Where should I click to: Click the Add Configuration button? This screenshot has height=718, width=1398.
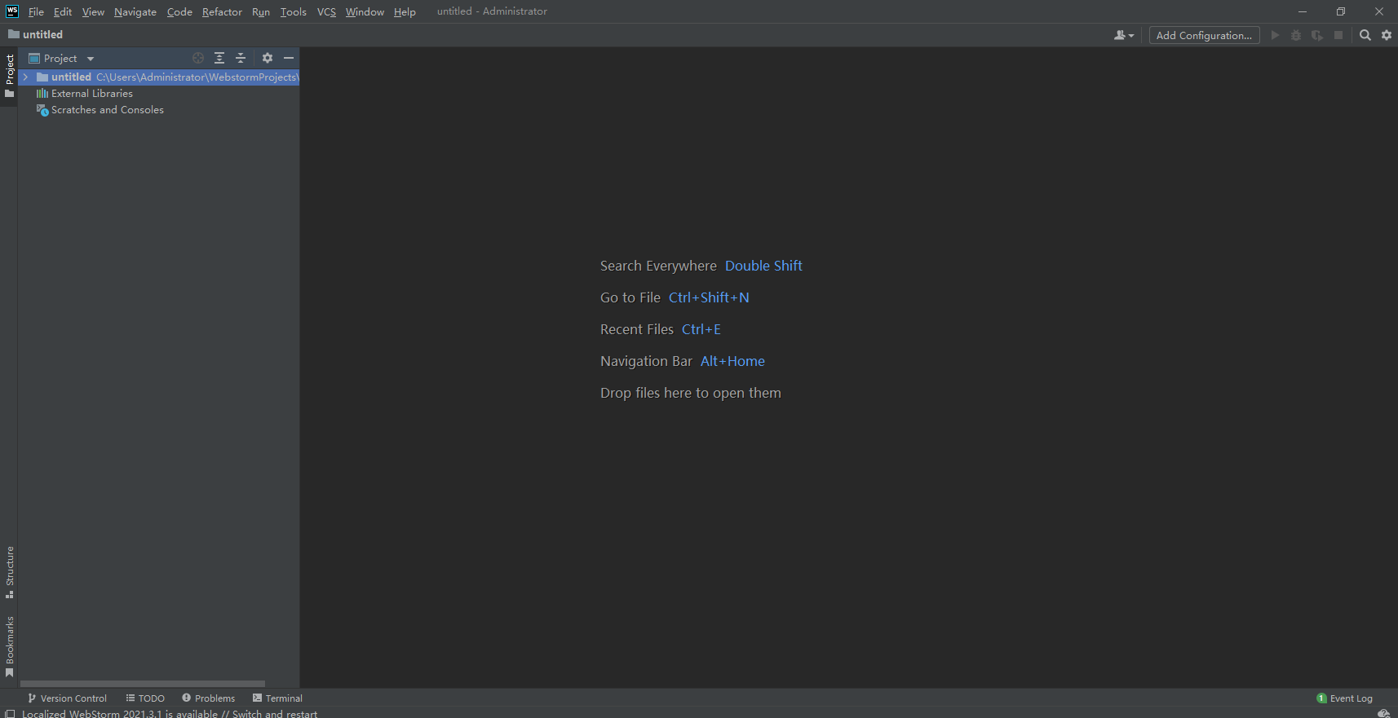point(1204,35)
